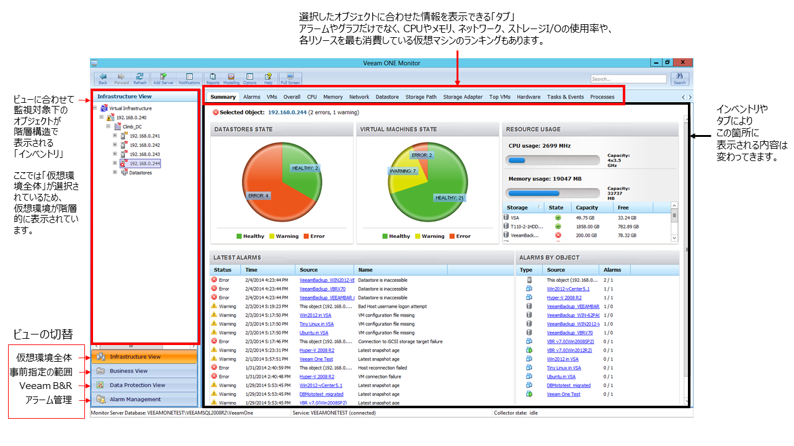Screen dimensions: 794x446
Task: Open the Storage Adapter tab
Action: pyautogui.click(x=463, y=97)
